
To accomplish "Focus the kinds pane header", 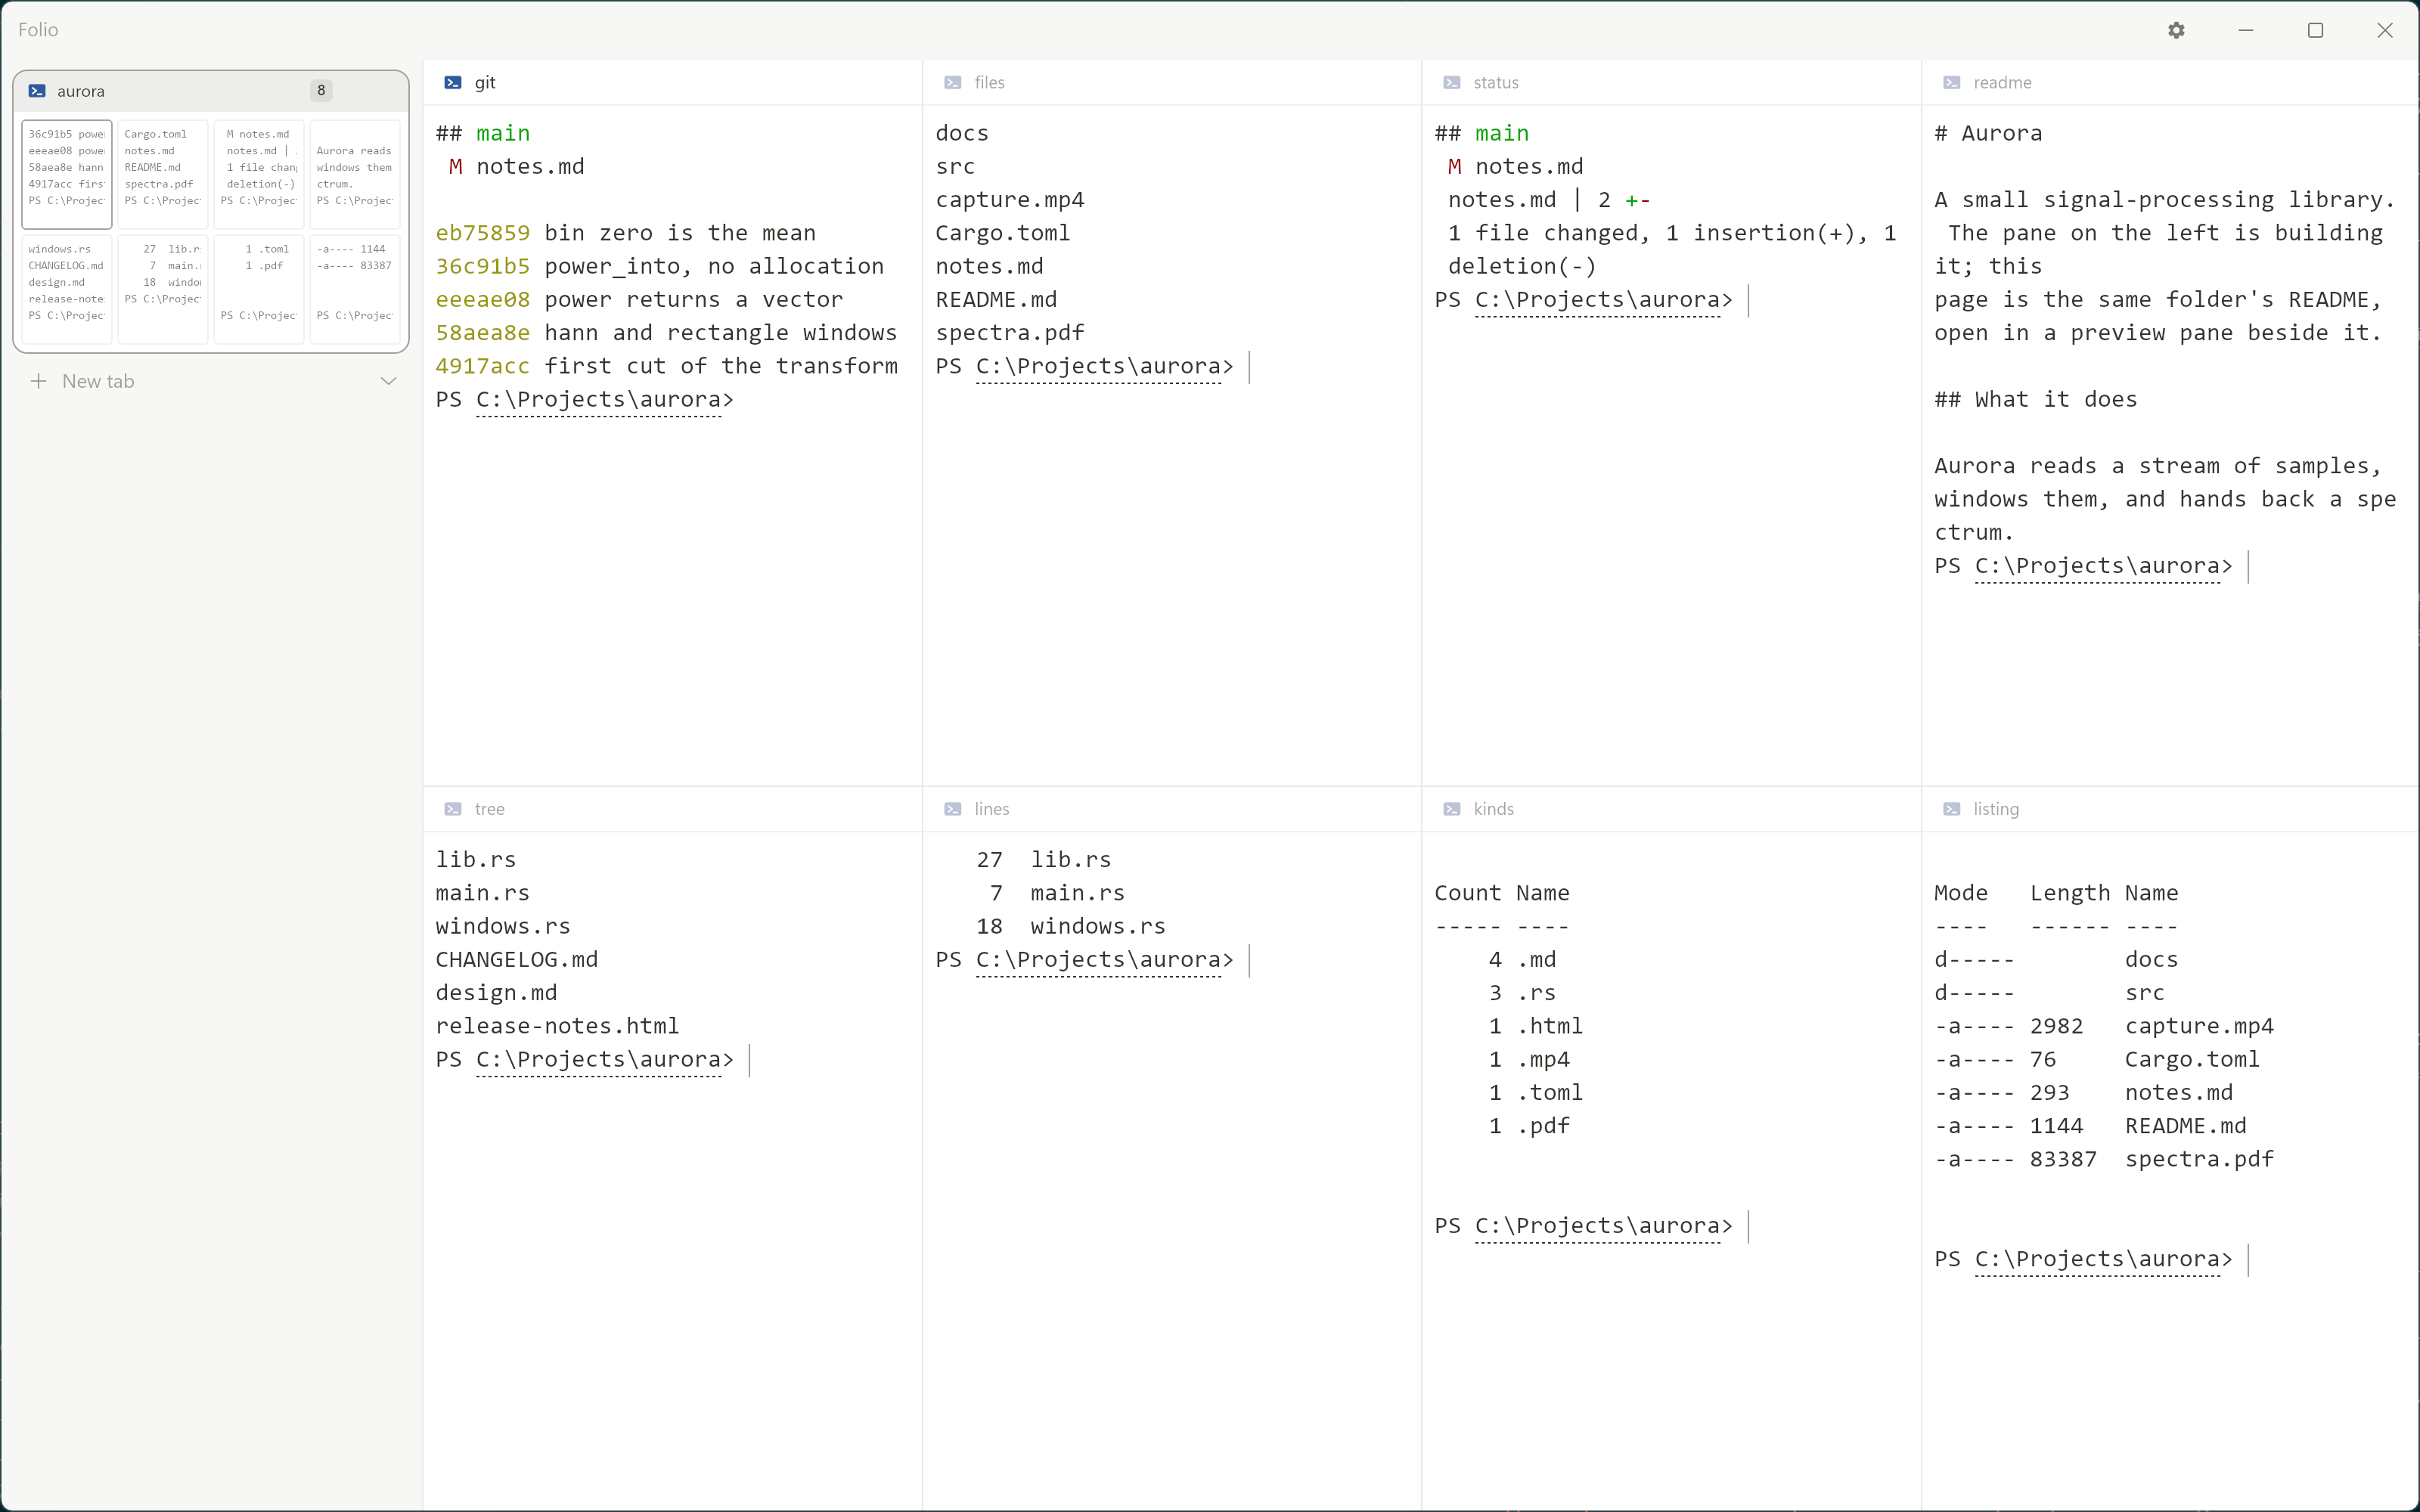I will 1671,809.
